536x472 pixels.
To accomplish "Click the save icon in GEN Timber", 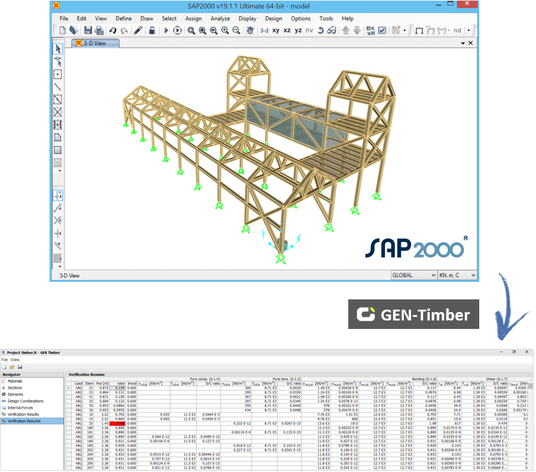I will click(x=20, y=367).
